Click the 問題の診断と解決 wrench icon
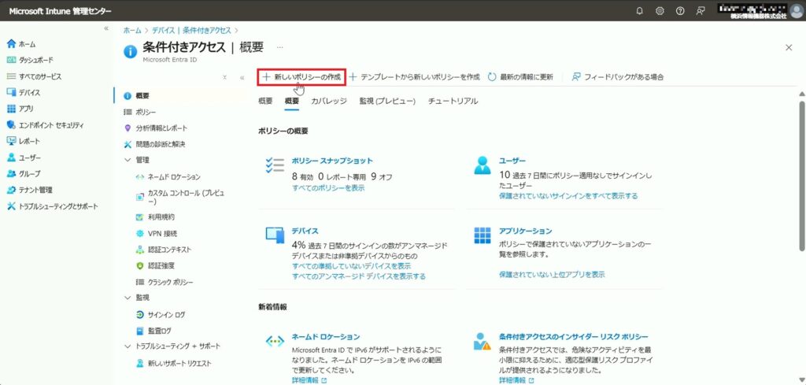806x385 pixels. tap(128, 144)
